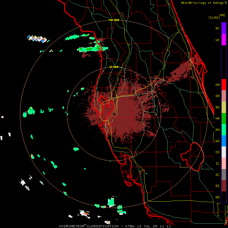Click the UK magenta legend swatch

pyautogui.click(x=224, y=40)
